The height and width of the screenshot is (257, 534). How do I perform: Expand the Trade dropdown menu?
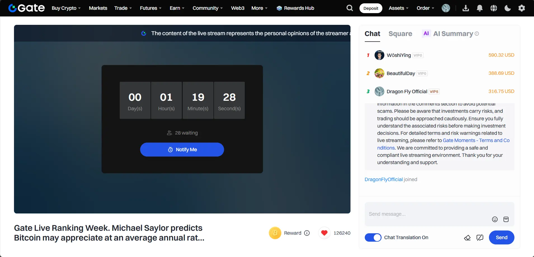tap(123, 8)
